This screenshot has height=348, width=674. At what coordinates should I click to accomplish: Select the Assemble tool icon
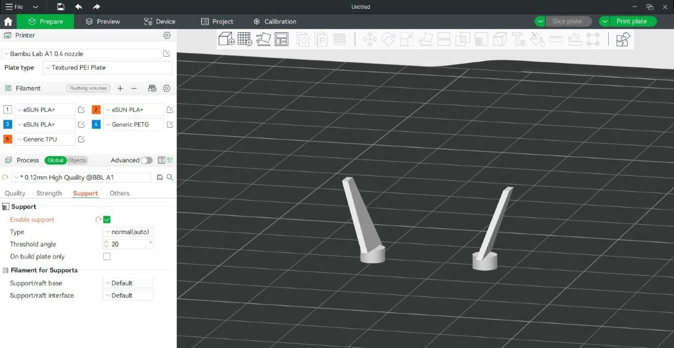tap(575, 39)
